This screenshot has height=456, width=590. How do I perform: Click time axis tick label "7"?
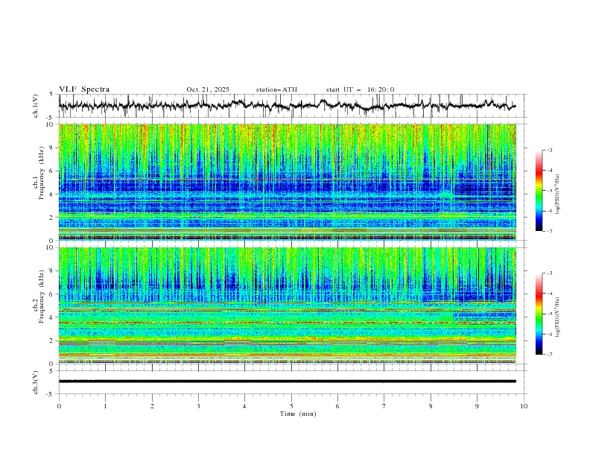(384, 406)
